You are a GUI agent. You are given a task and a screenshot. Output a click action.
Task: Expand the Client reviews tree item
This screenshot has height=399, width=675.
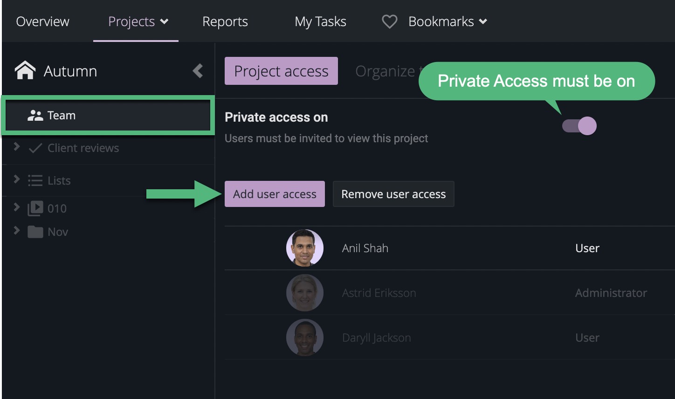pos(17,148)
